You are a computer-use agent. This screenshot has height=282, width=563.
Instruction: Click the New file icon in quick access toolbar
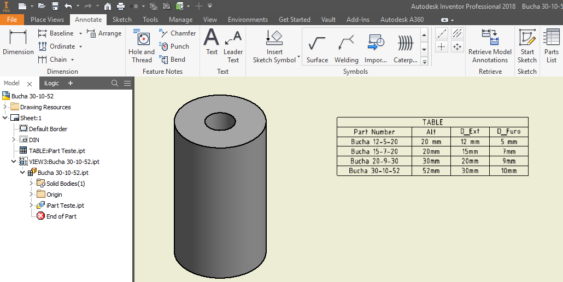coord(22,6)
